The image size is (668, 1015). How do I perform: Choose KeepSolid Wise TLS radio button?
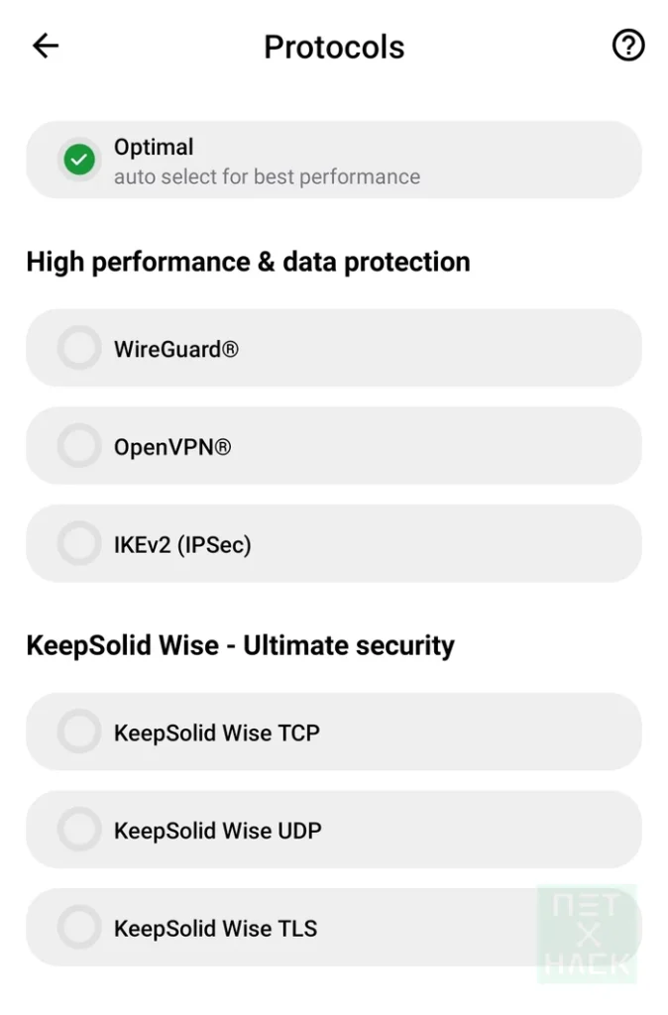pyautogui.click(x=79, y=928)
